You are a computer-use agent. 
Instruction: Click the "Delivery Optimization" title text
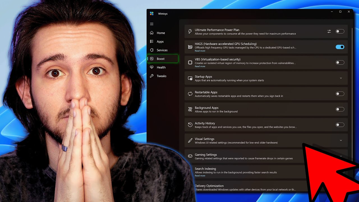(x=209, y=186)
